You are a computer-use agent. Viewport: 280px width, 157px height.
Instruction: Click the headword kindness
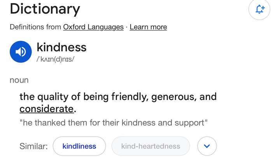click(61, 47)
